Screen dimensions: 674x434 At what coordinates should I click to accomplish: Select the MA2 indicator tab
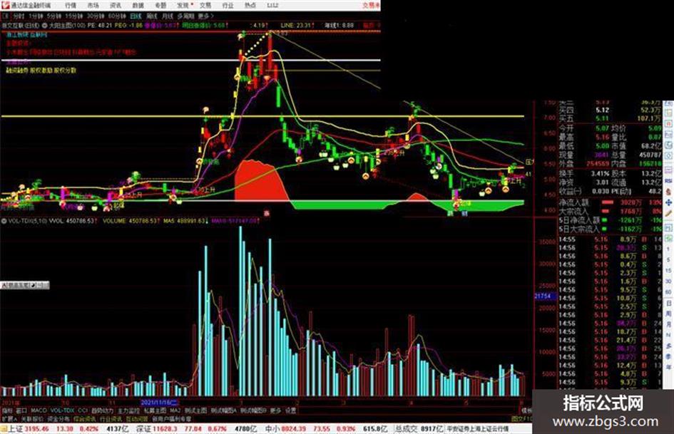(x=175, y=410)
